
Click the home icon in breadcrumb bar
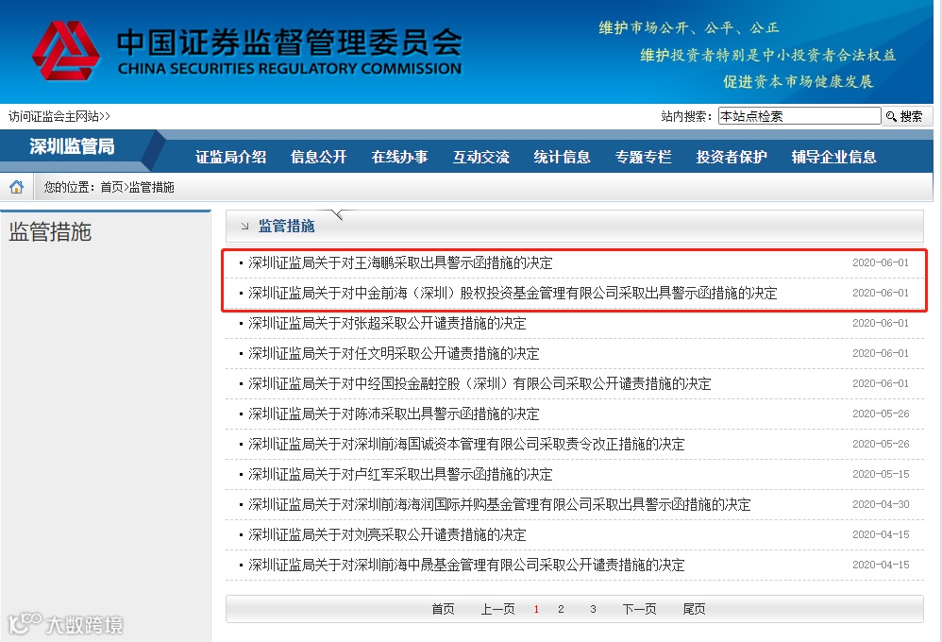16,187
